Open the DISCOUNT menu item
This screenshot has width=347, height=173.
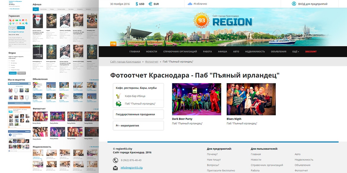(311, 52)
